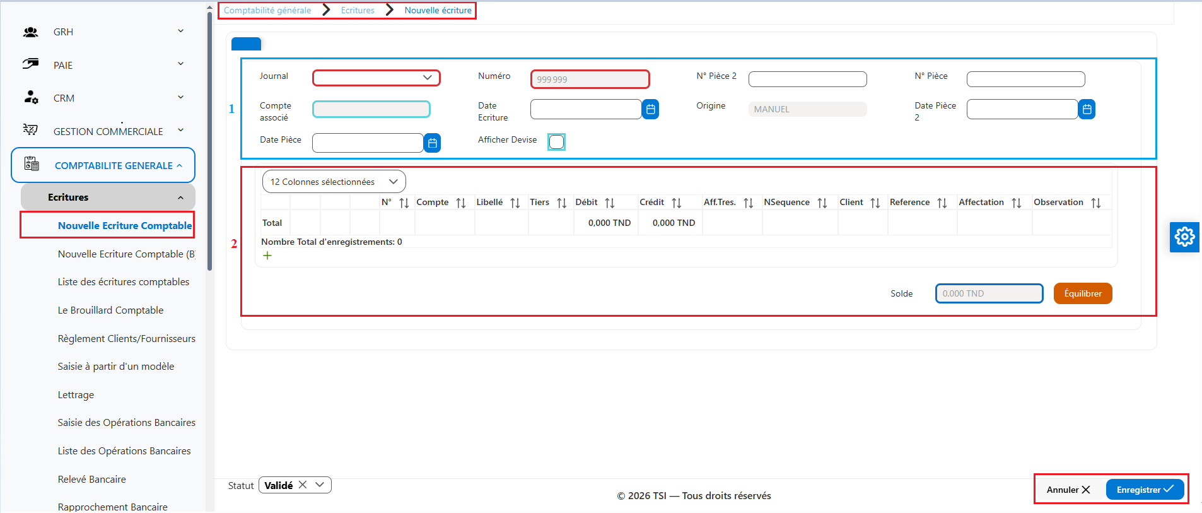Expand the GRH menu
The width and height of the screenshot is (1202, 513).
180,31
